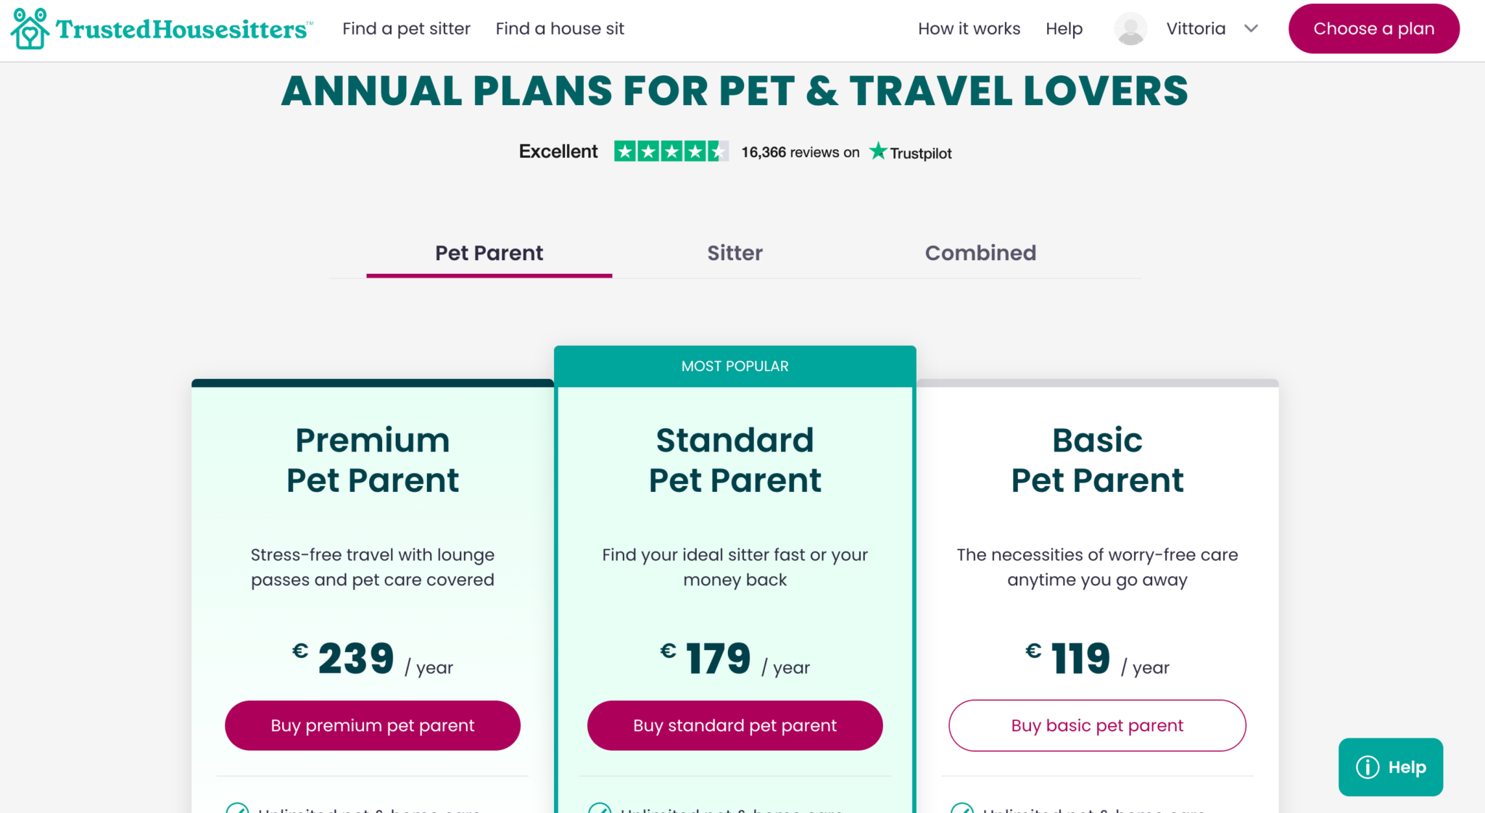This screenshot has height=813, width=1485.
Task: Open the How it works menu
Action: click(969, 28)
